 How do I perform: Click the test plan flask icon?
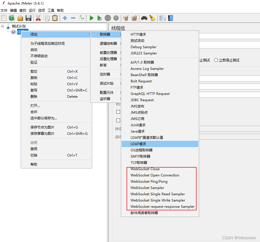point(8,26)
